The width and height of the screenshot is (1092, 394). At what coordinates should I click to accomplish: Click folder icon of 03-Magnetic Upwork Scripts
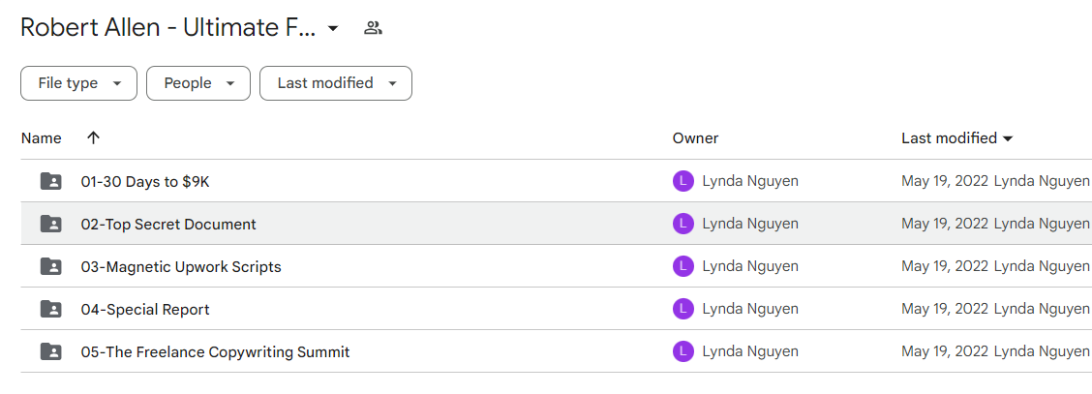tap(51, 266)
